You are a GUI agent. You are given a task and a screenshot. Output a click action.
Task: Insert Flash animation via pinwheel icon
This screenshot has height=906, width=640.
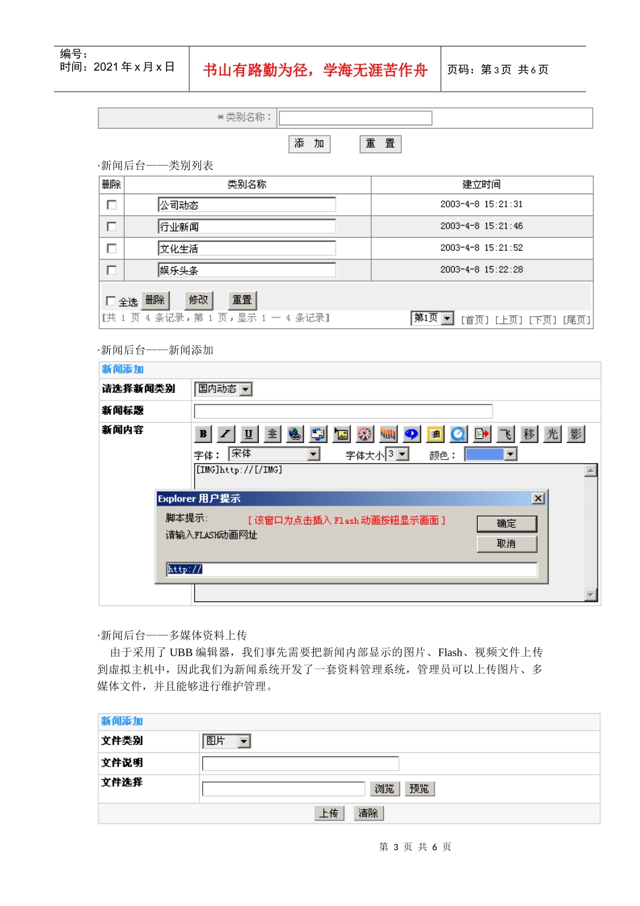364,434
